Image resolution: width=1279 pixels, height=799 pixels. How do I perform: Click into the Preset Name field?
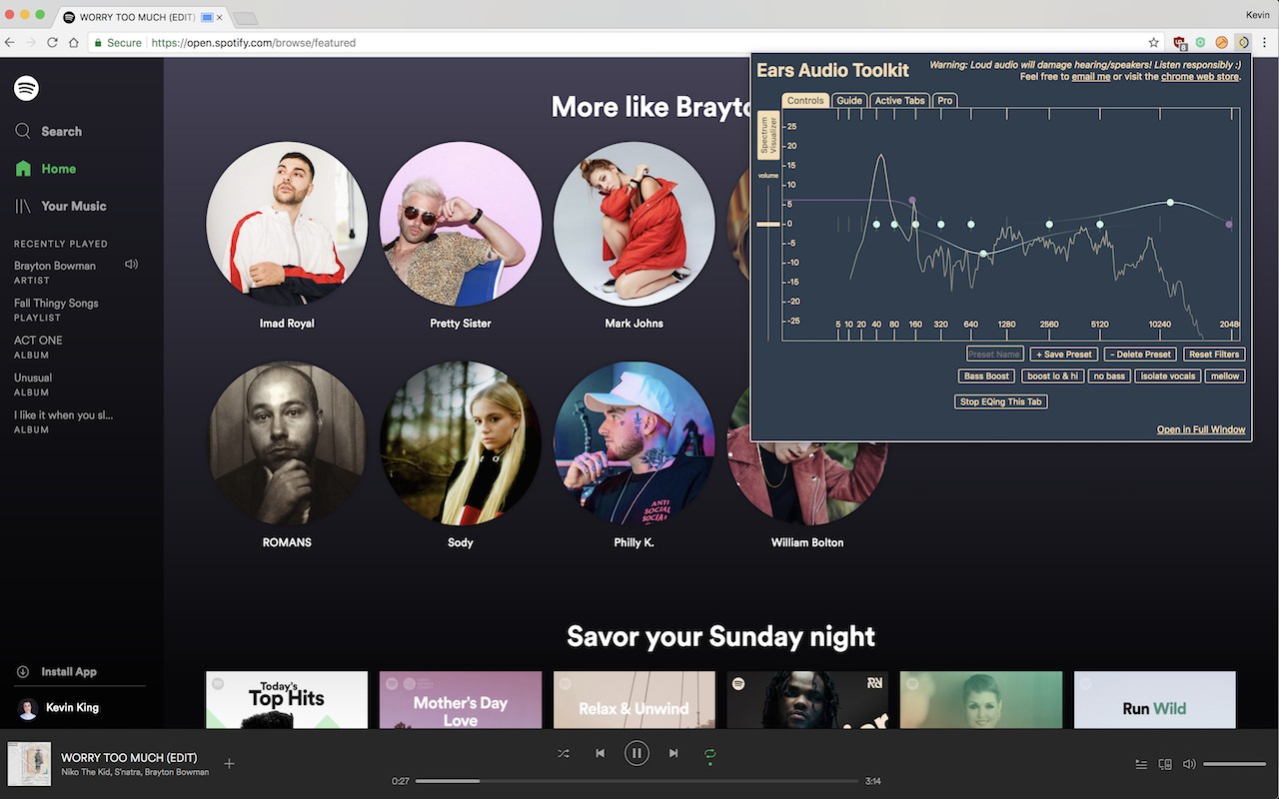pos(995,354)
